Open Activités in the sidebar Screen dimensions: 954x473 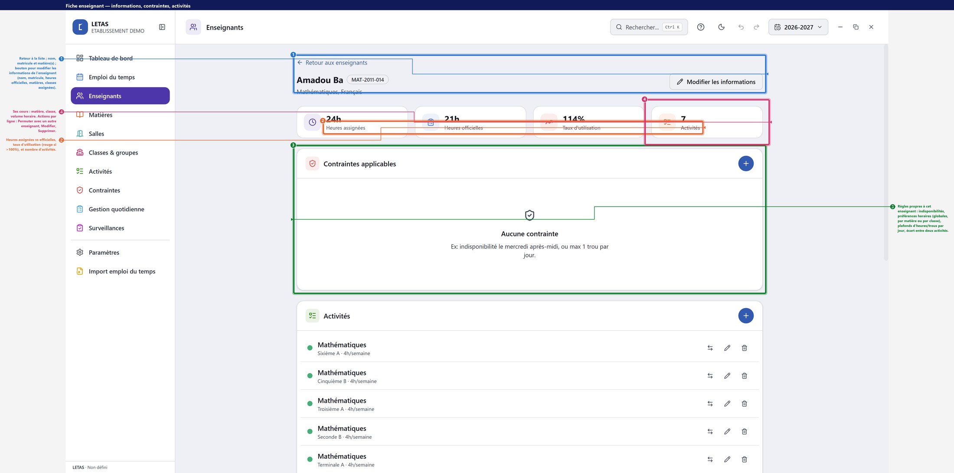(x=120, y=171)
